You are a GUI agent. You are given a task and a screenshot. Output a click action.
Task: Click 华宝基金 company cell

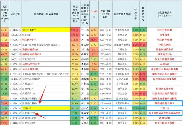tap(122, 94)
